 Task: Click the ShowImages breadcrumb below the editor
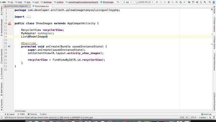[20, 111]
